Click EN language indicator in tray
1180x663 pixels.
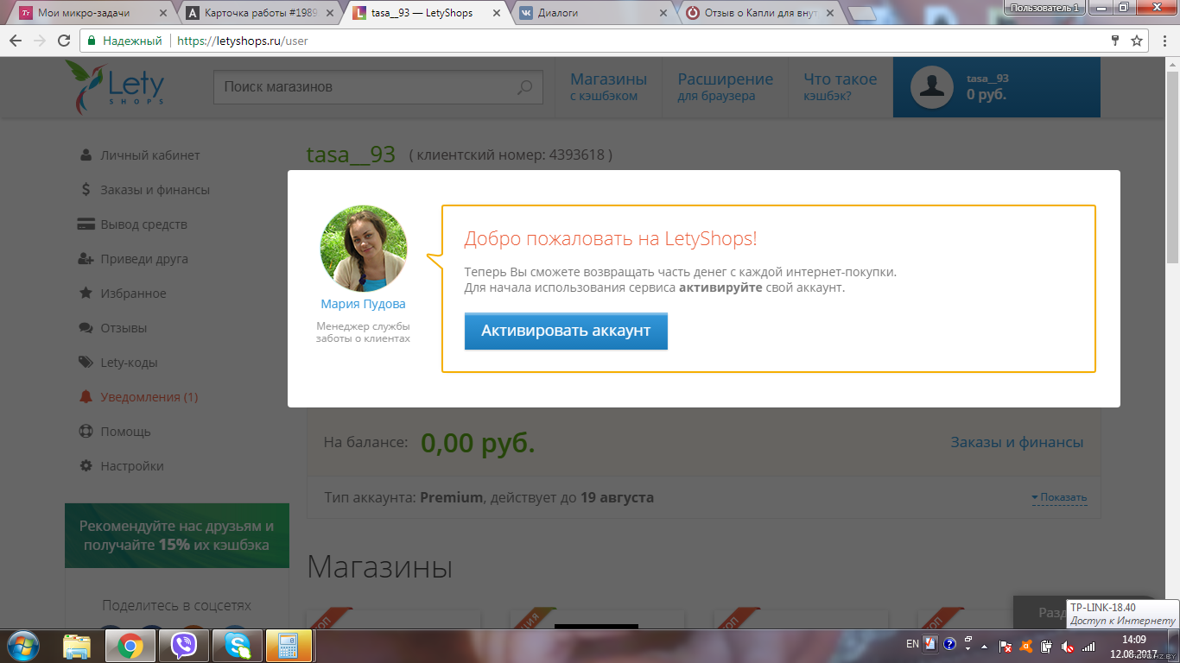912,644
